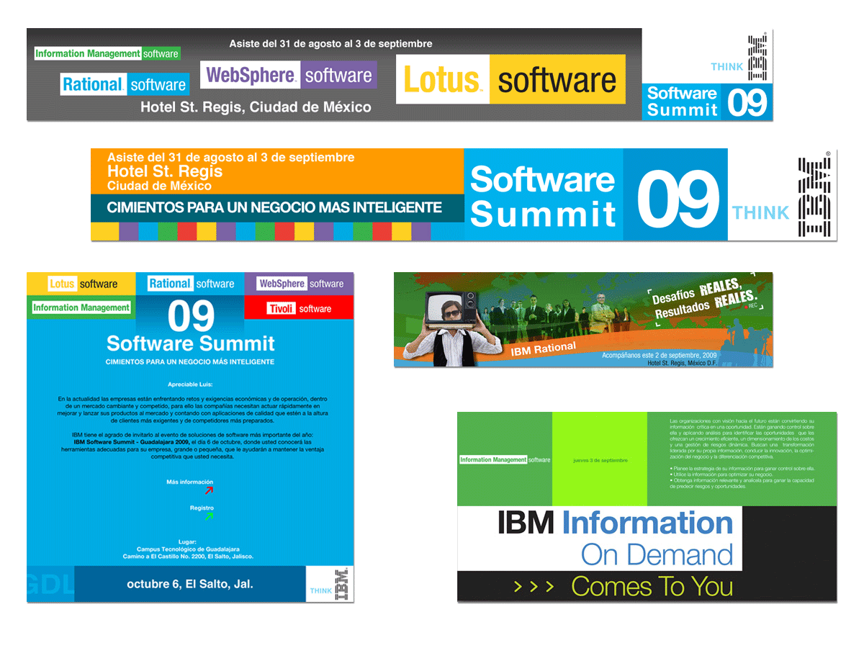Open the Lotus software tab in the blue email

[x=82, y=284]
